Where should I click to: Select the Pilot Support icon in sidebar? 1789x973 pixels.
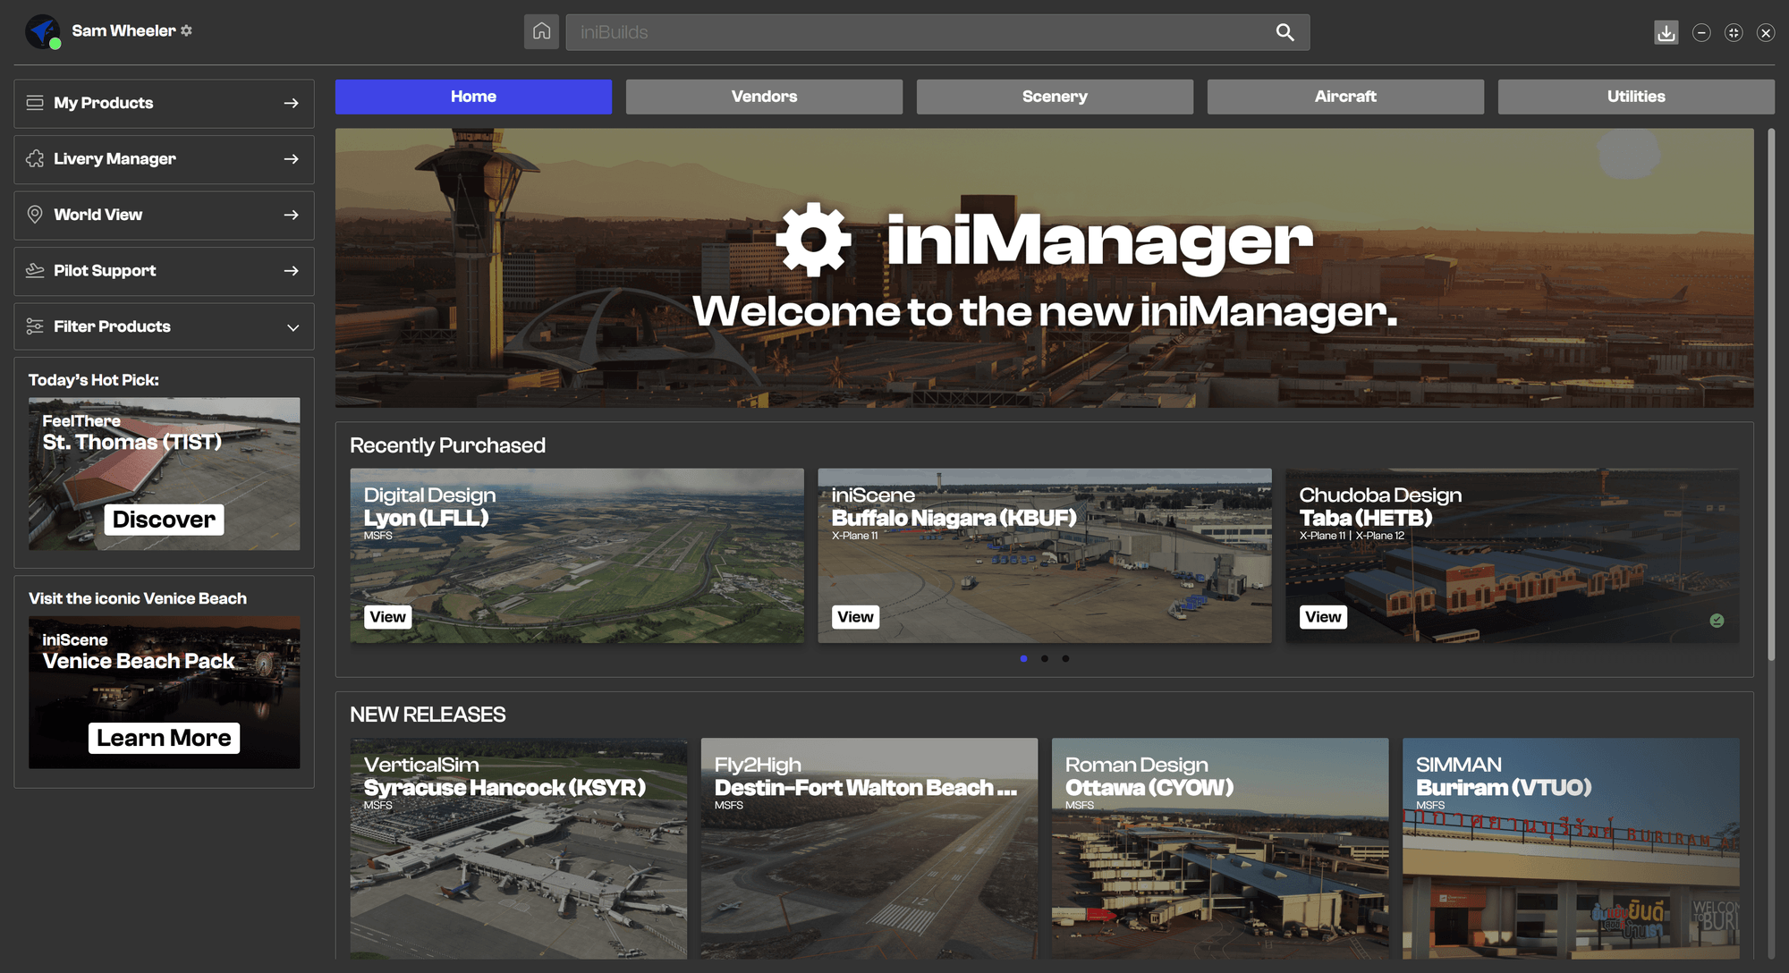(34, 270)
